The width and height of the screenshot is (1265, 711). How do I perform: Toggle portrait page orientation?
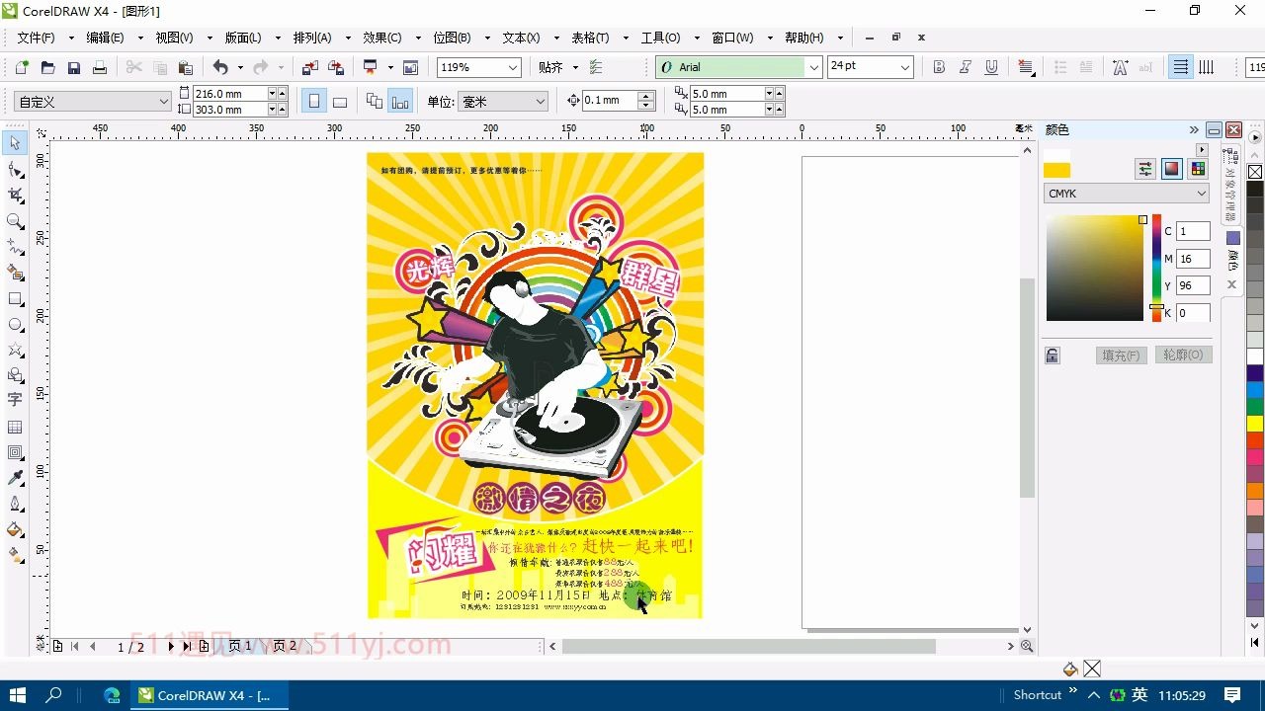tap(314, 101)
